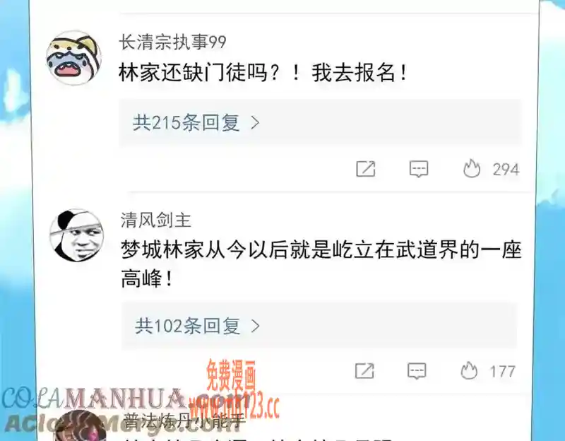The height and width of the screenshot is (441, 565).
Task: Click the 294 like count
Action: [x=506, y=170]
